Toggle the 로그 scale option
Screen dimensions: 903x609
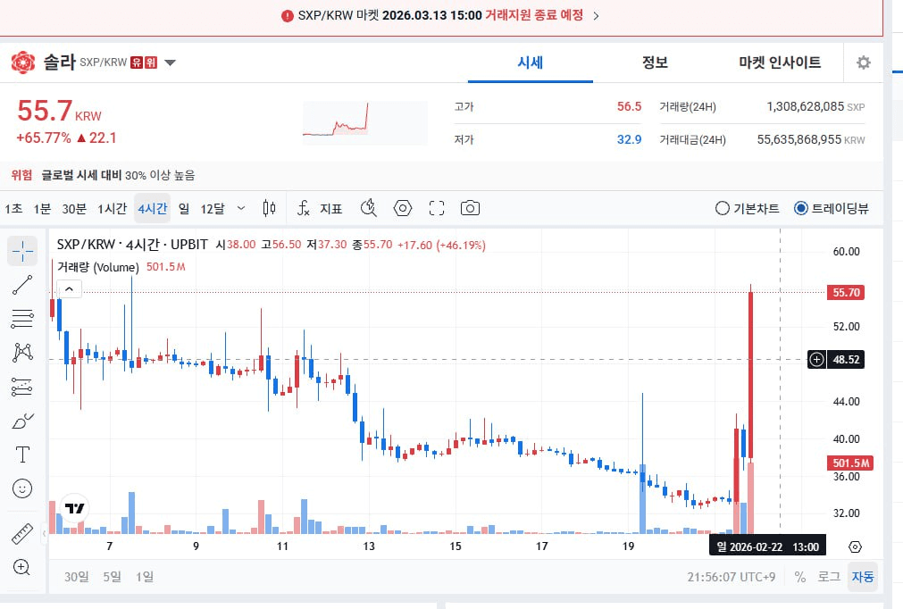point(828,577)
